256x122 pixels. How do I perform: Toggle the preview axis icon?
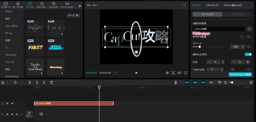point(211,82)
